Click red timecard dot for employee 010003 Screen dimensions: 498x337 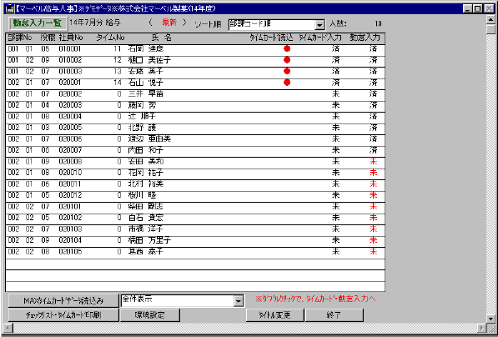coord(287,71)
